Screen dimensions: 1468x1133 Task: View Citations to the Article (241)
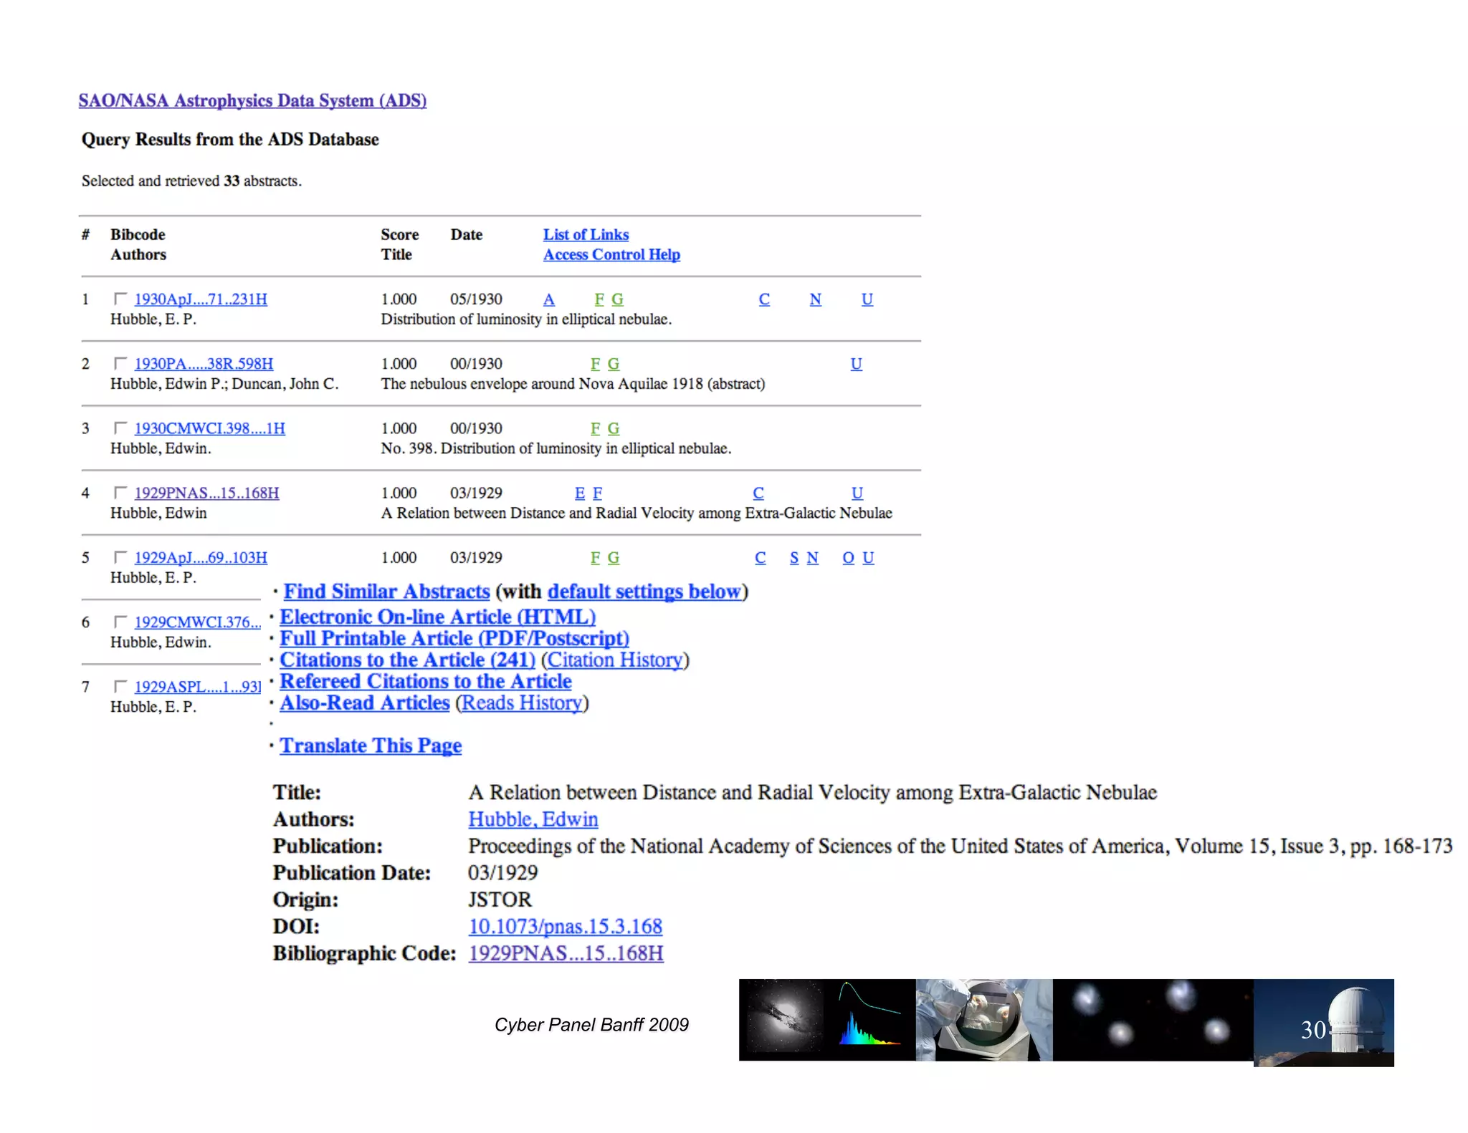tap(407, 660)
